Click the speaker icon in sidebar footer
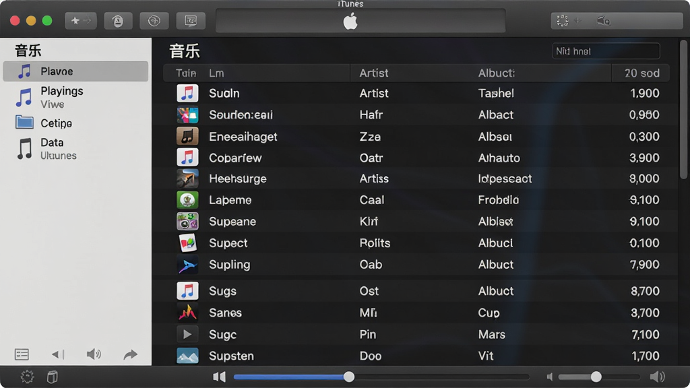This screenshot has height=388, width=690. 93,354
